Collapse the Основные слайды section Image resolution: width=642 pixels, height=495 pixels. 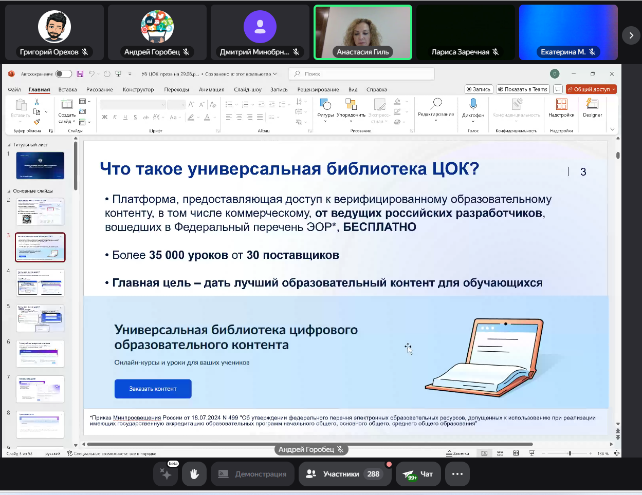point(9,191)
